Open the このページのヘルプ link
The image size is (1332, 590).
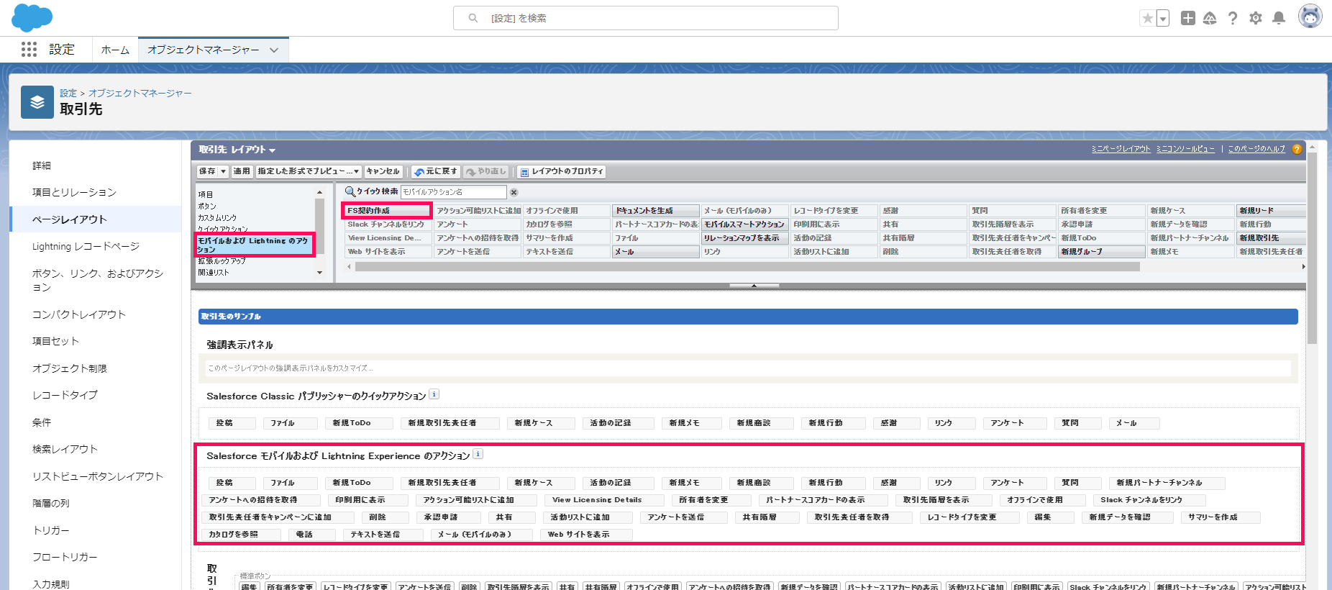[1256, 149]
